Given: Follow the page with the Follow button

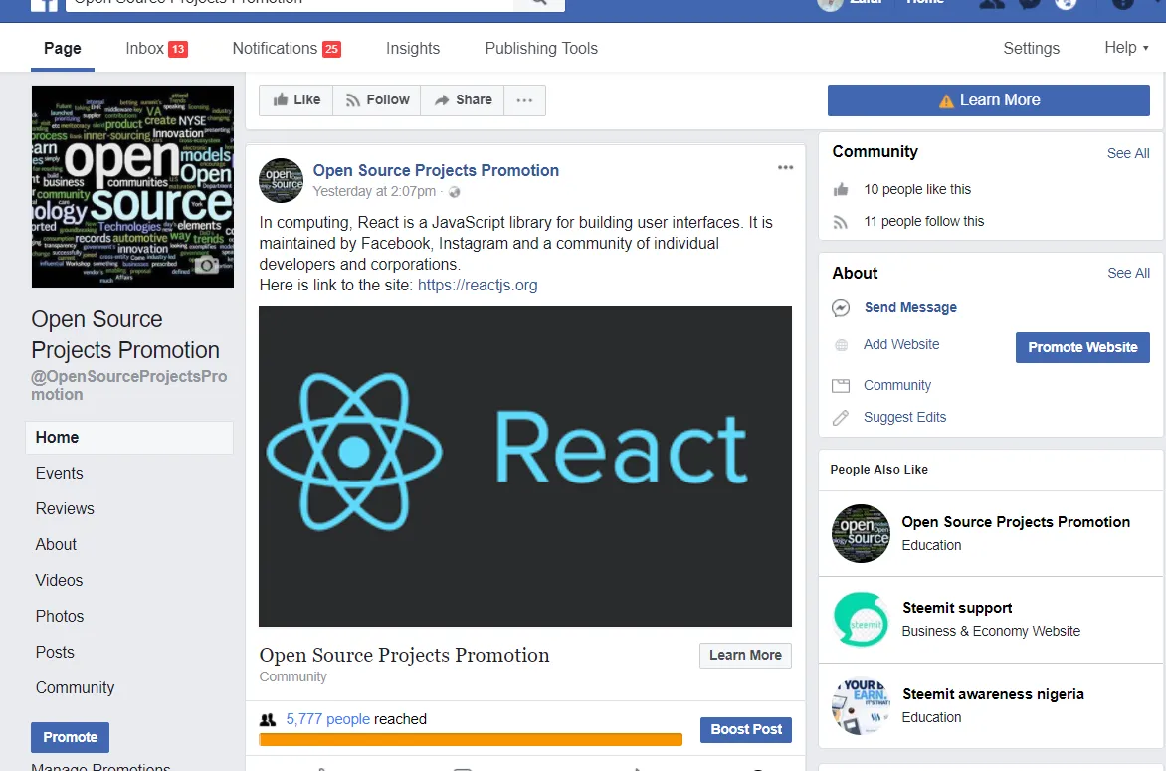Looking at the screenshot, I should point(377,100).
